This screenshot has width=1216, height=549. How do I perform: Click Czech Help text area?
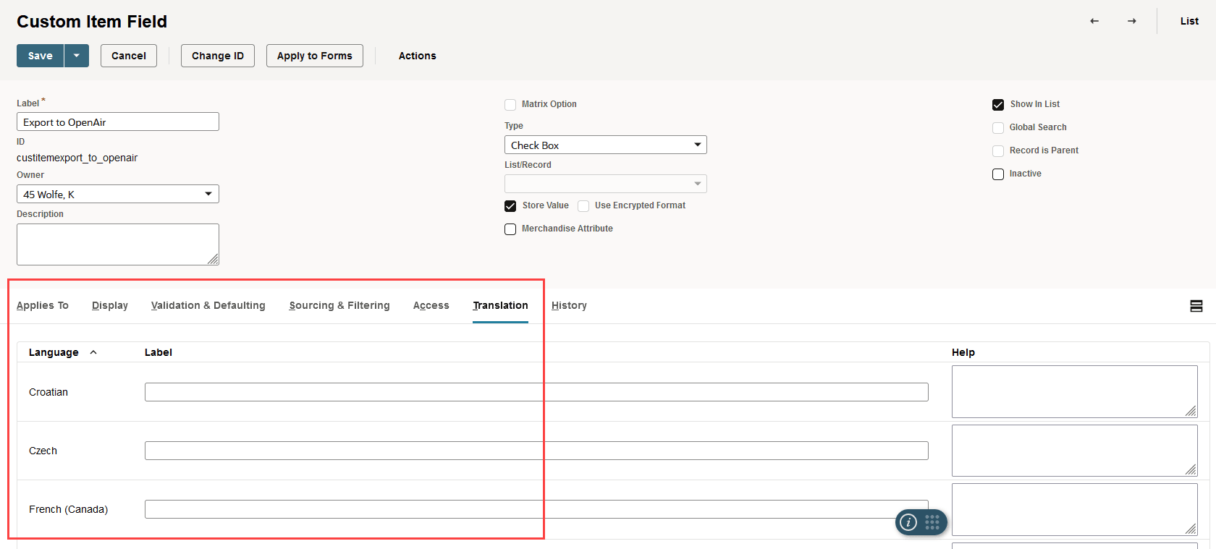1075,451
